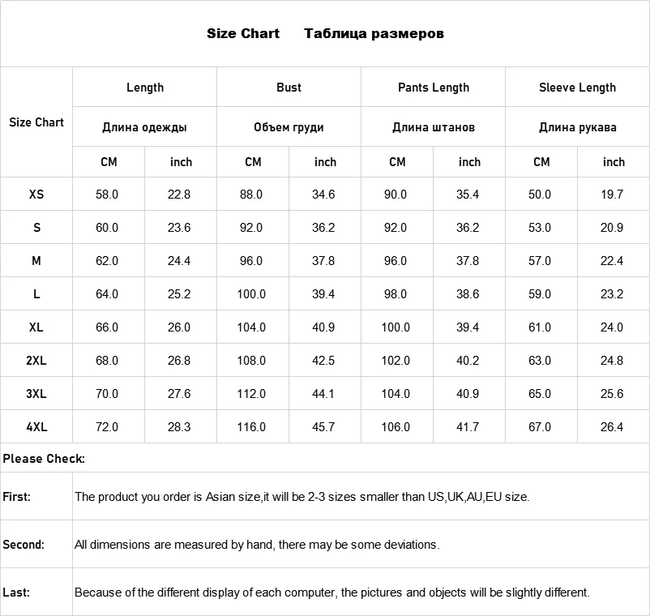Click the 'Last:' note label
This screenshot has height=616, width=650.
coord(16,592)
